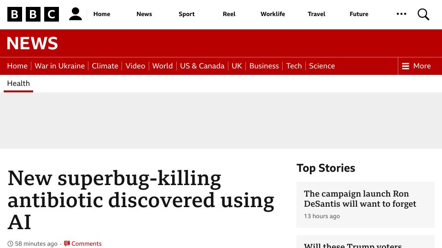Select the Business section
The width and height of the screenshot is (442, 248).
264,66
